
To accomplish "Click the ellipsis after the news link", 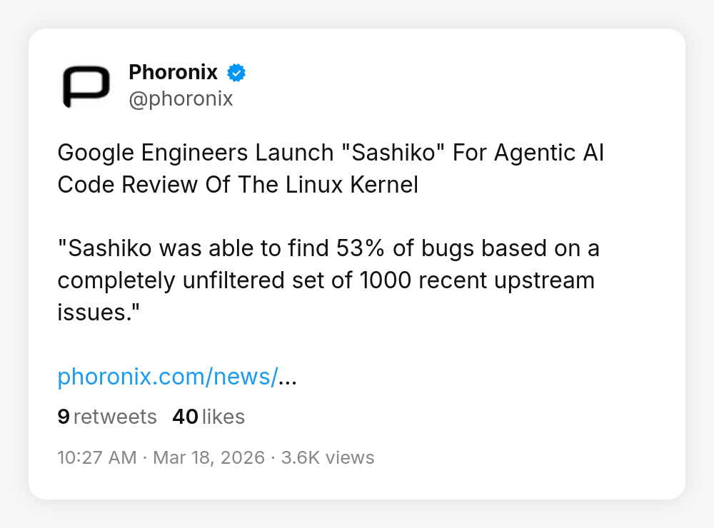I will pyautogui.click(x=287, y=377).
